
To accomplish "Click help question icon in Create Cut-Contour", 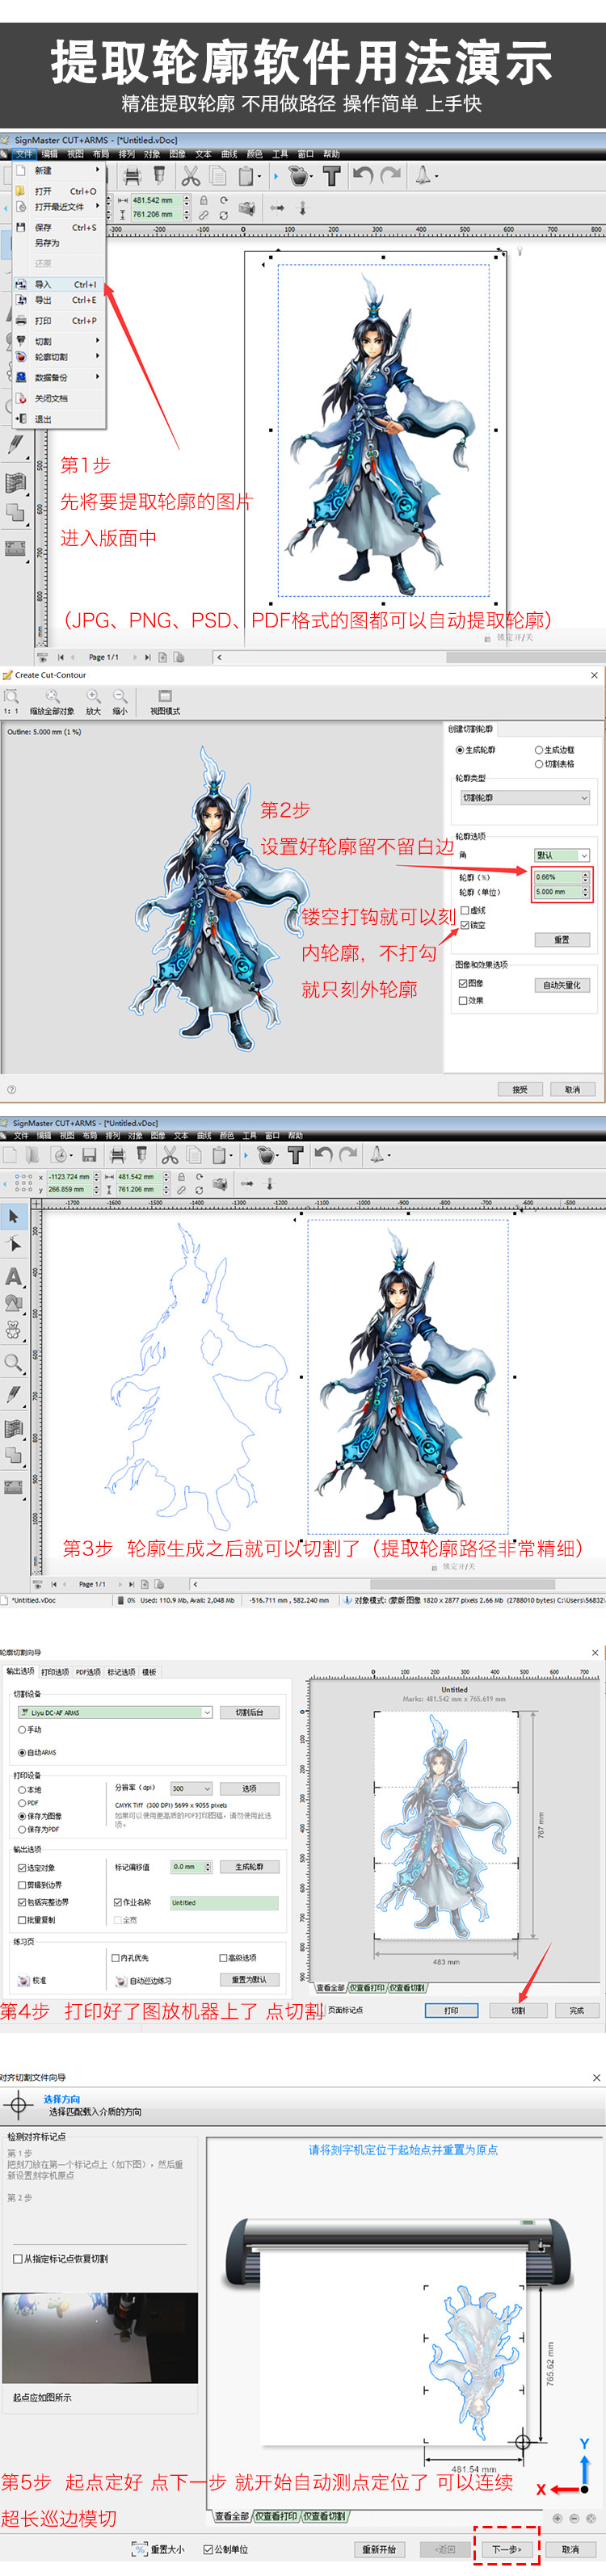I will [x=11, y=1089].
